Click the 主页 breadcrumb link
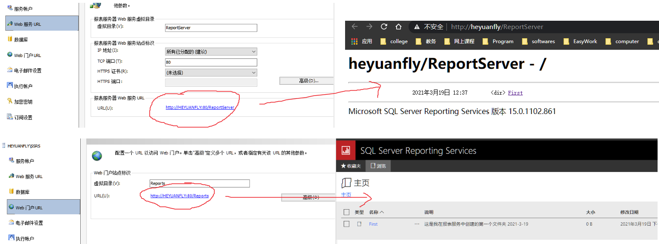 pyautogui.click(x=346, y=195)
